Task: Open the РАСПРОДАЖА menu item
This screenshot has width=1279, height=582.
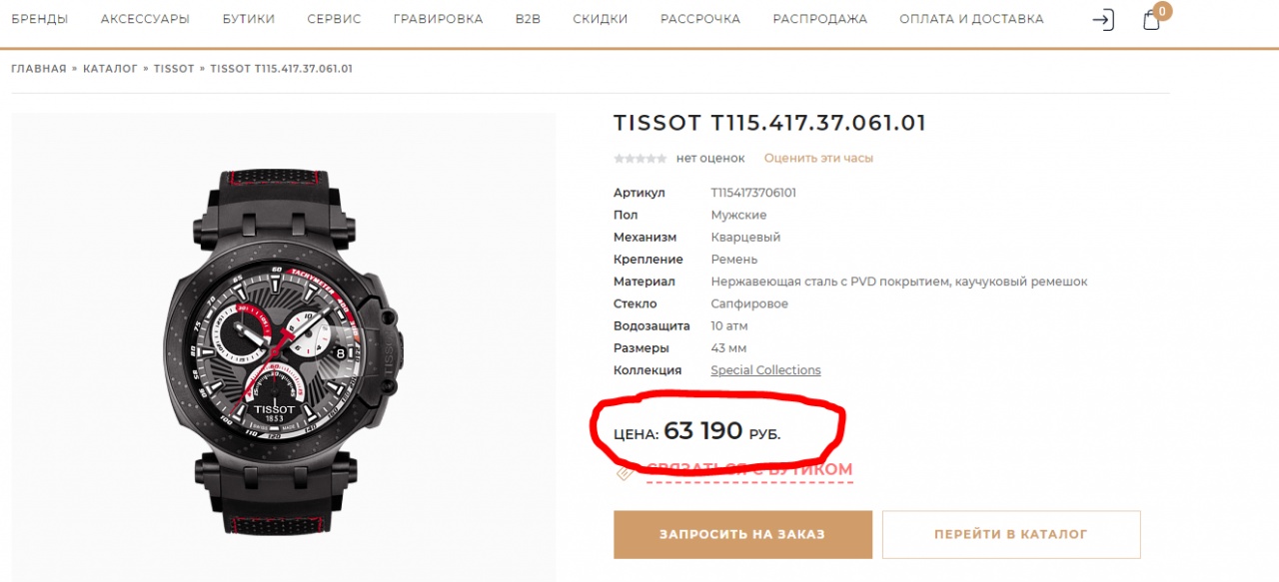Action: [x=820, y=19]
